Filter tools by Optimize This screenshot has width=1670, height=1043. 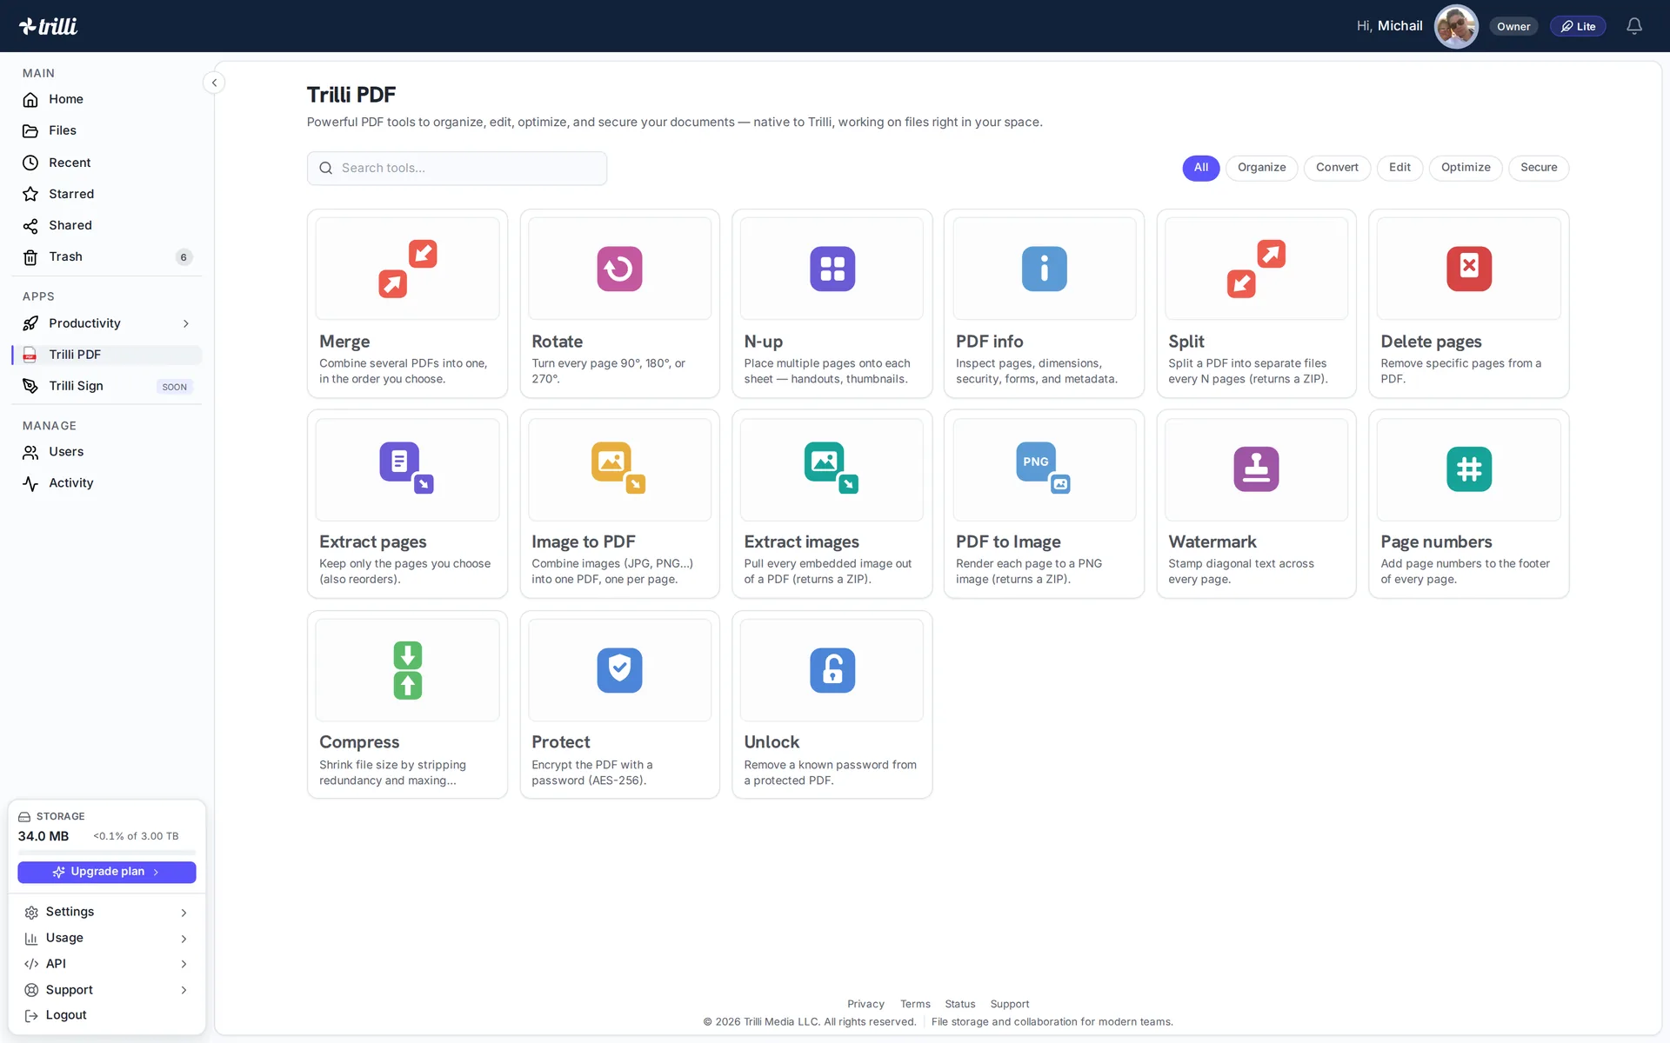[1466, 168]
